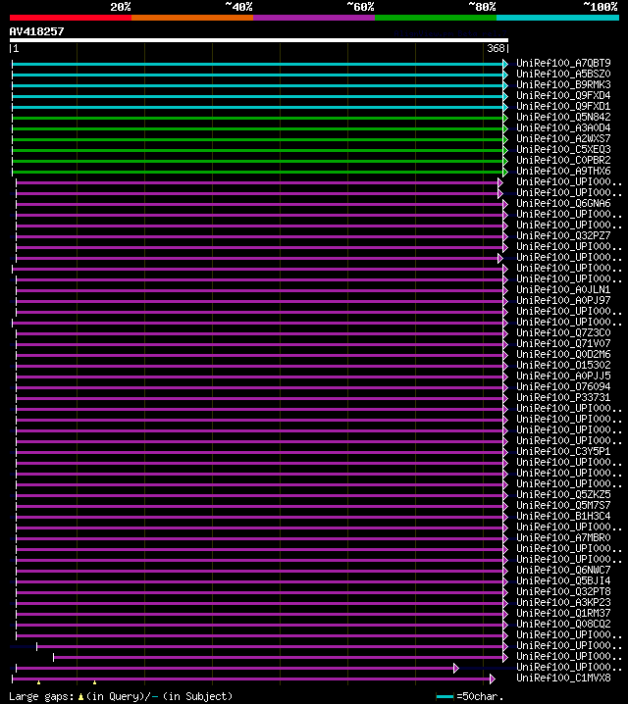Open hit UniRef100_Q9FXD1
Viewport: 628px width, 704px height.
coord(563,106)
